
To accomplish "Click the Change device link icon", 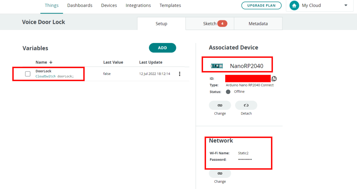I will pyautogui.click(x=220, y=105).
